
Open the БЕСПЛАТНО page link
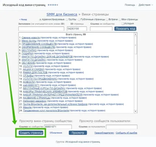coord(29,50)
